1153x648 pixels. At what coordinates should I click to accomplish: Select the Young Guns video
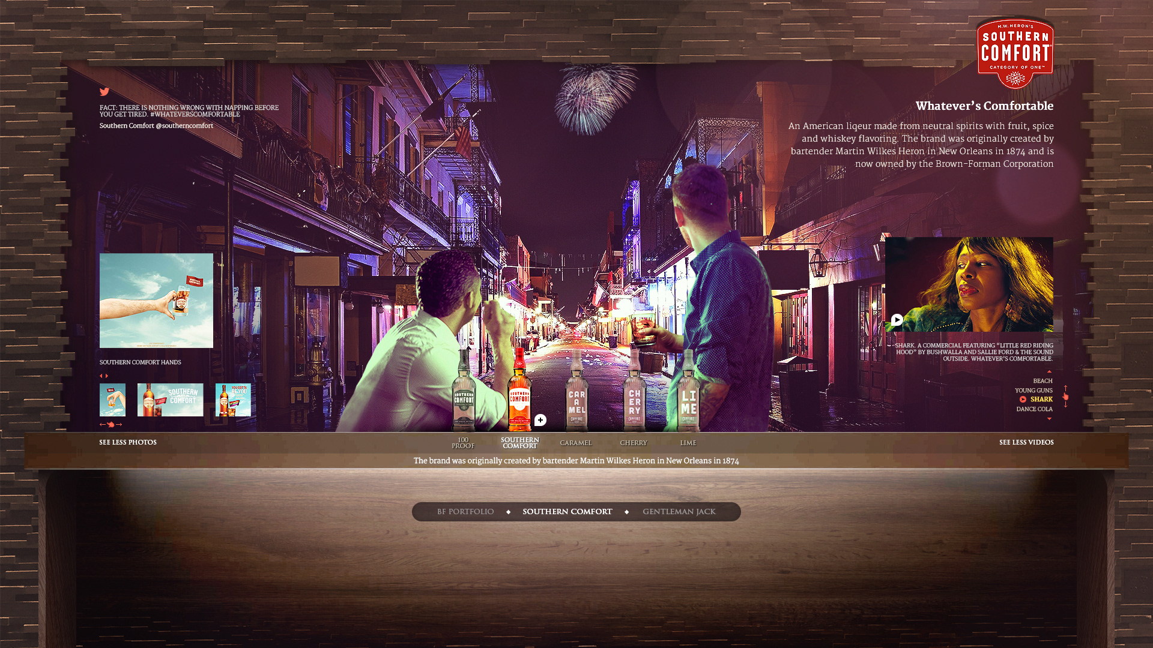click(x=1033, y=391)
